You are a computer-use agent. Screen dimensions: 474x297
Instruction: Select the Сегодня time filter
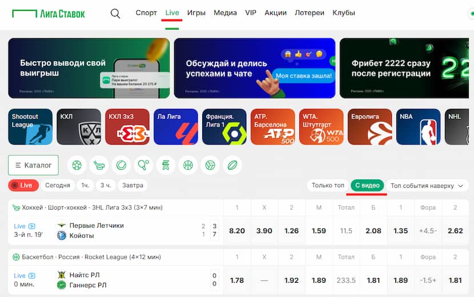coord(58,185)
